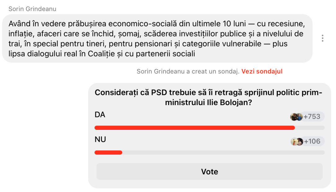
Task: Click the unfilled grey end of the DA bar
Action: pyautogui.click(x=310, y=128)
